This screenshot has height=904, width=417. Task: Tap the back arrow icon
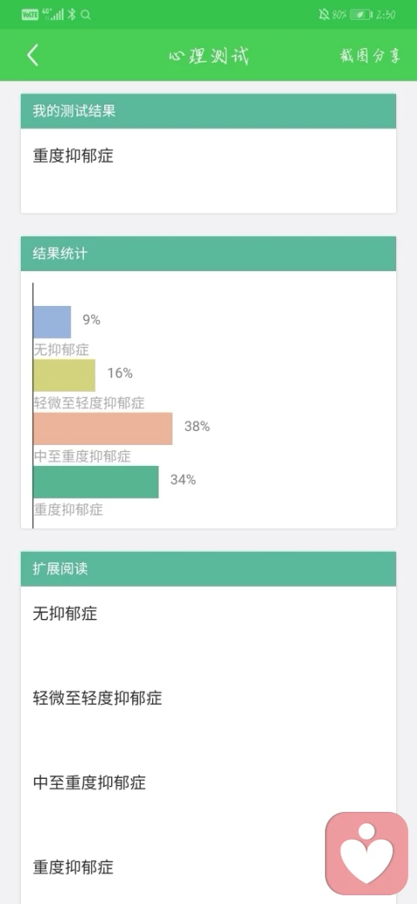point(33,56)
